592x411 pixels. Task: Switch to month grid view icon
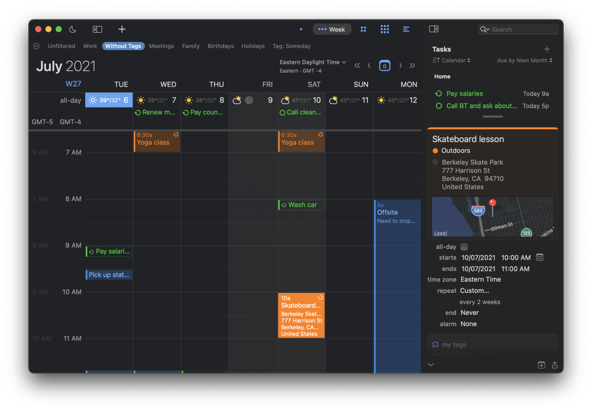tap(363, 29)
